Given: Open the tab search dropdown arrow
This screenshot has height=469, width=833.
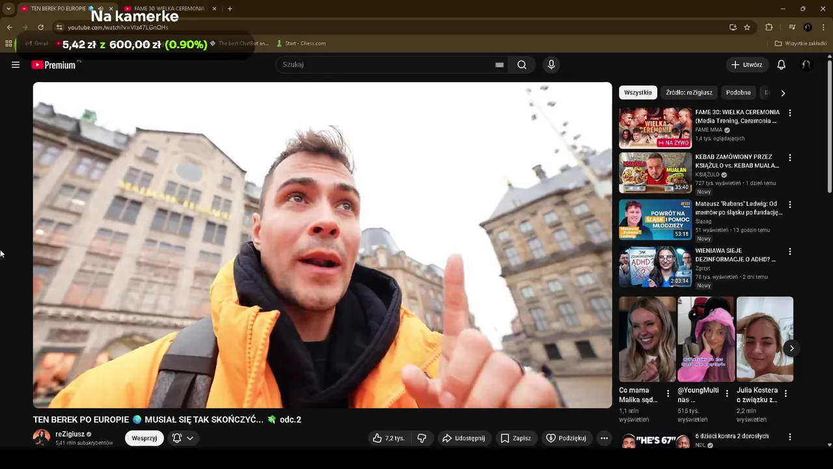Looking at the screenshot, I should point(8,8).
